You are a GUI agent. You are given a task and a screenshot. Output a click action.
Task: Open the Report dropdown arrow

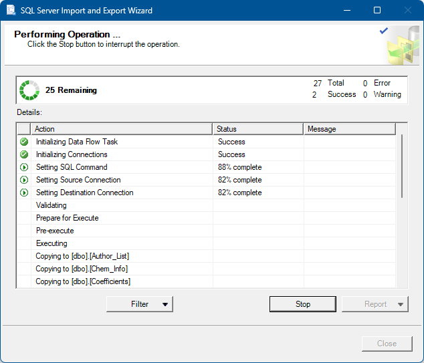coord(401,304)
